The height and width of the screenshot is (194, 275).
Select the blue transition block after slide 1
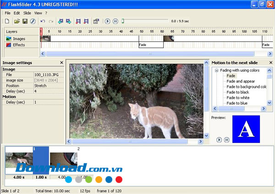click(x=41, y=161)
